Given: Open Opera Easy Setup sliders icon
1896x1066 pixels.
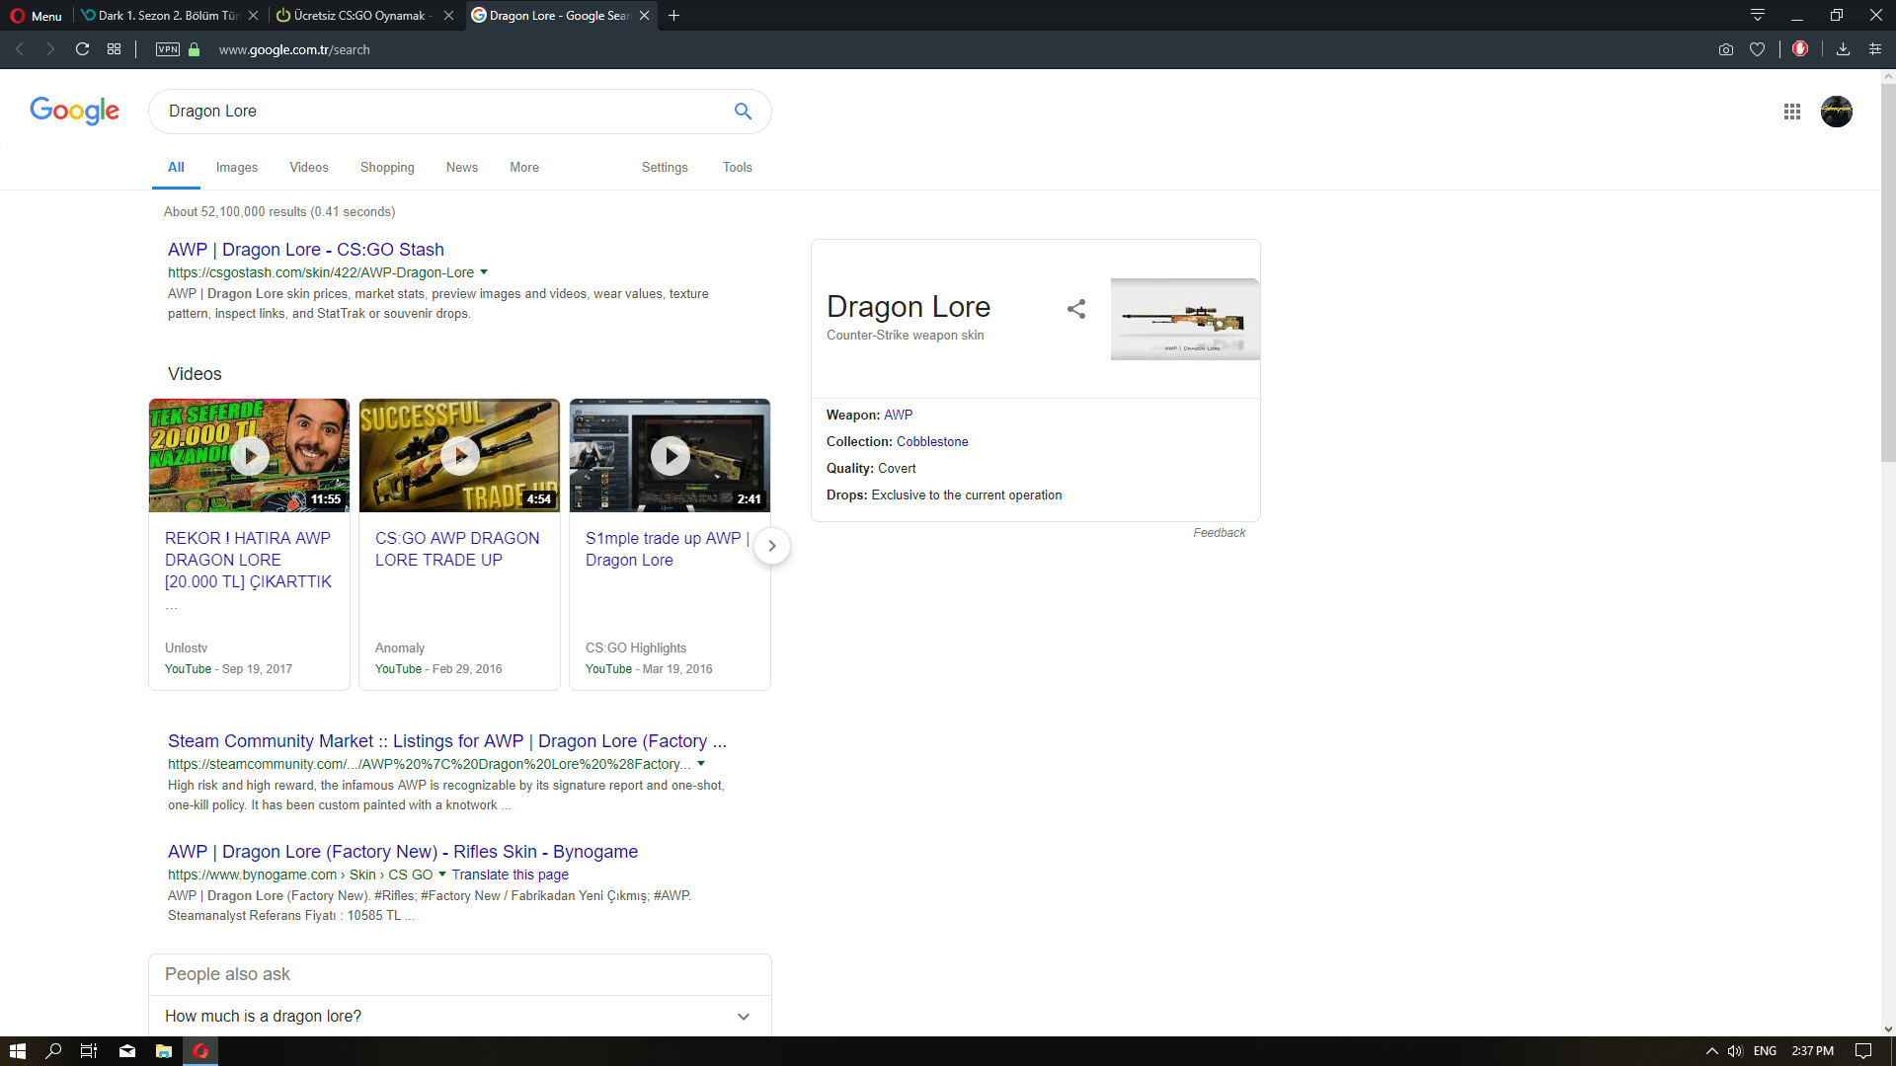Looking at the screenshot, I should point(1874,49).
